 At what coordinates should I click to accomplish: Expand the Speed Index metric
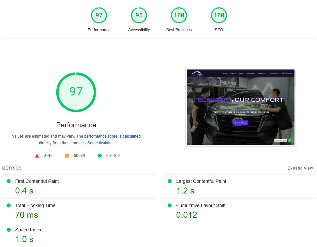(x=28, y=230)
